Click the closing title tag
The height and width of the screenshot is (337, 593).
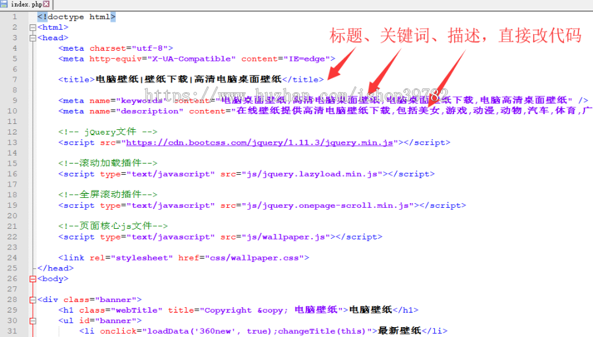point(303,80)
